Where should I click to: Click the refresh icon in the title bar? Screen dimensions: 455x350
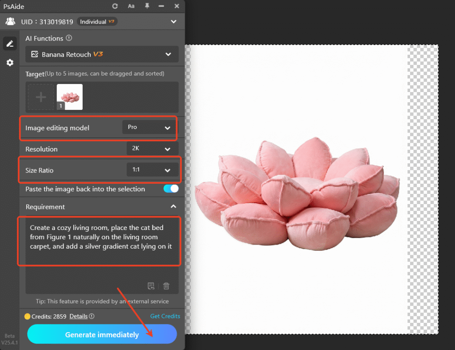115,6
